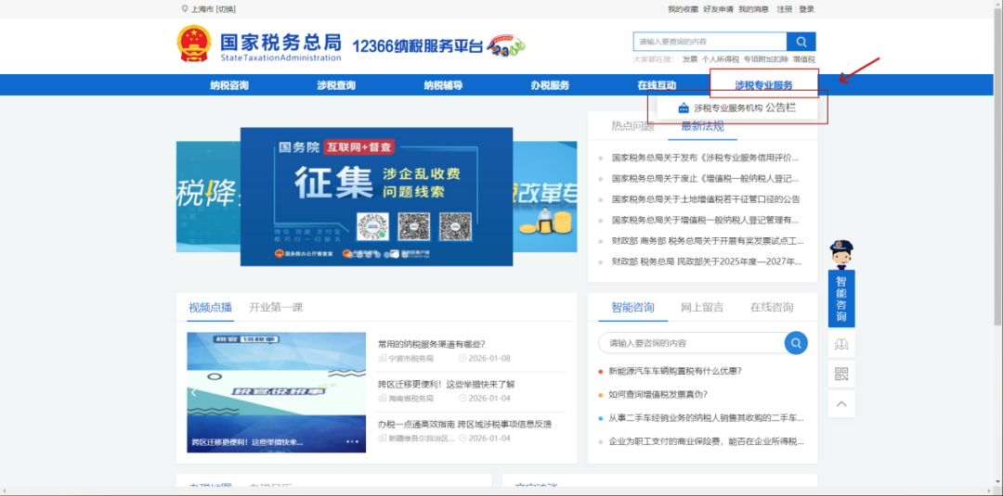
Task: Click the 智能咨询 search magnifier button
Action: tap(796, 343)
